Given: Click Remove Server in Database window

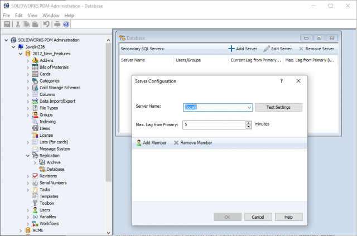Looking at the screenshot, I should coord(316,49).
